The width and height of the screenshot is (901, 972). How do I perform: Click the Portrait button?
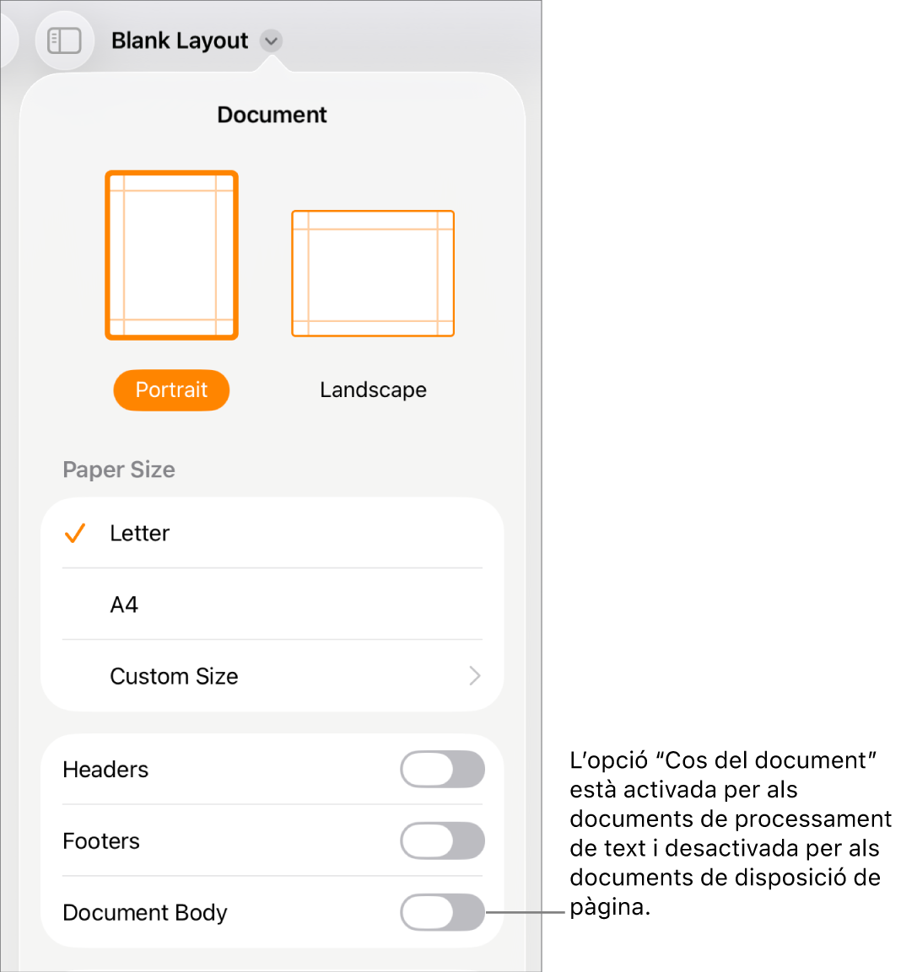tap(171, 390)
